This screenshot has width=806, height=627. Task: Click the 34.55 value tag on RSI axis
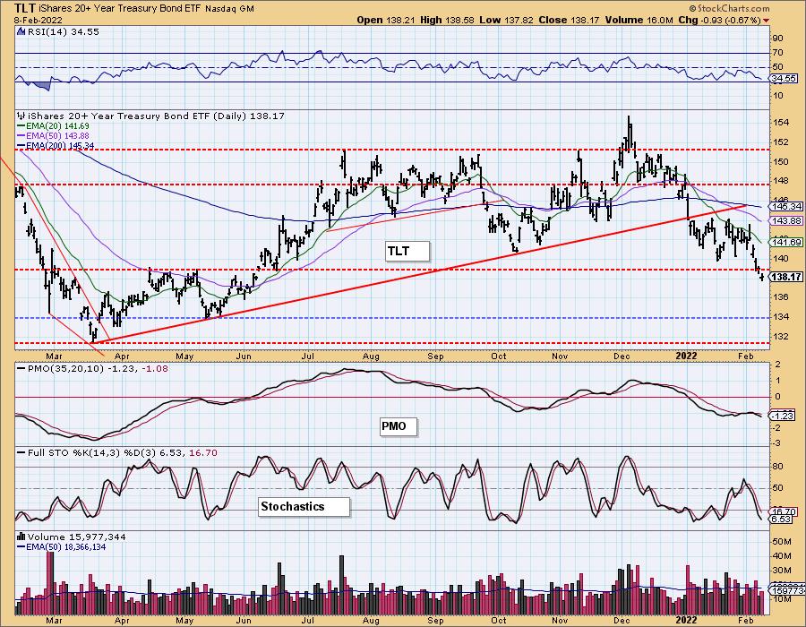click(x=784, y=79)
